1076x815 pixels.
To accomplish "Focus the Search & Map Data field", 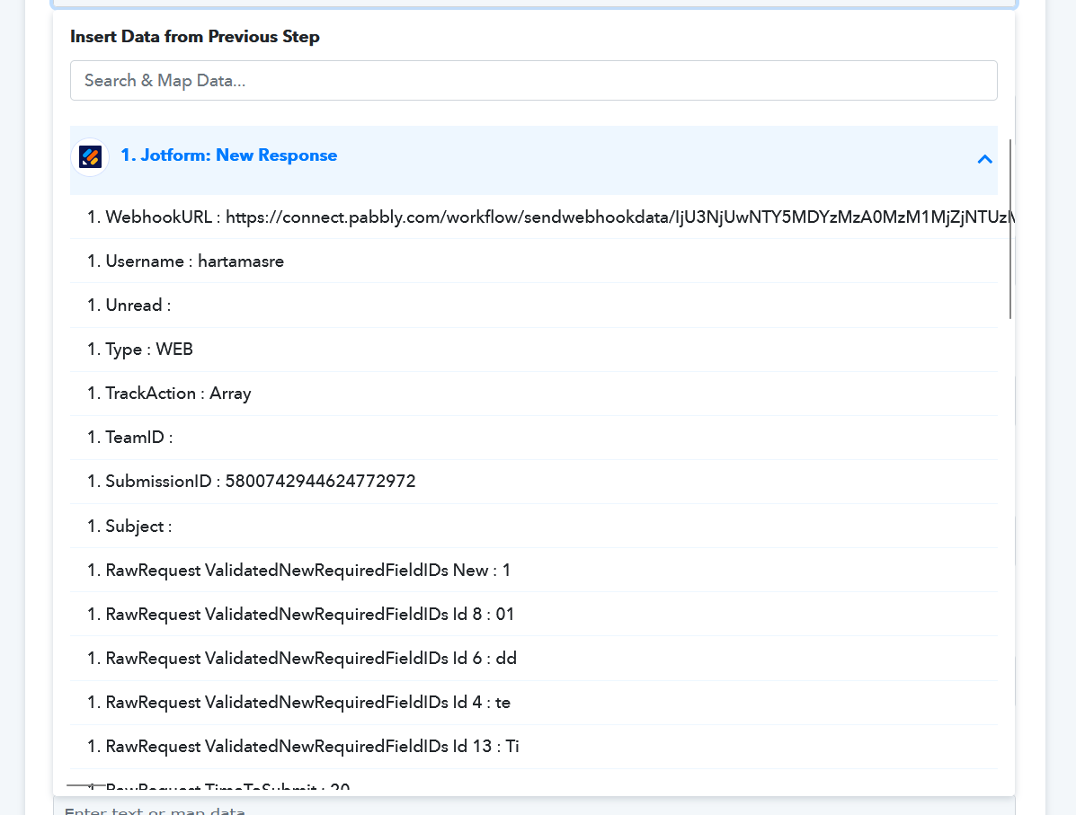I will click(x=533, y=80).
